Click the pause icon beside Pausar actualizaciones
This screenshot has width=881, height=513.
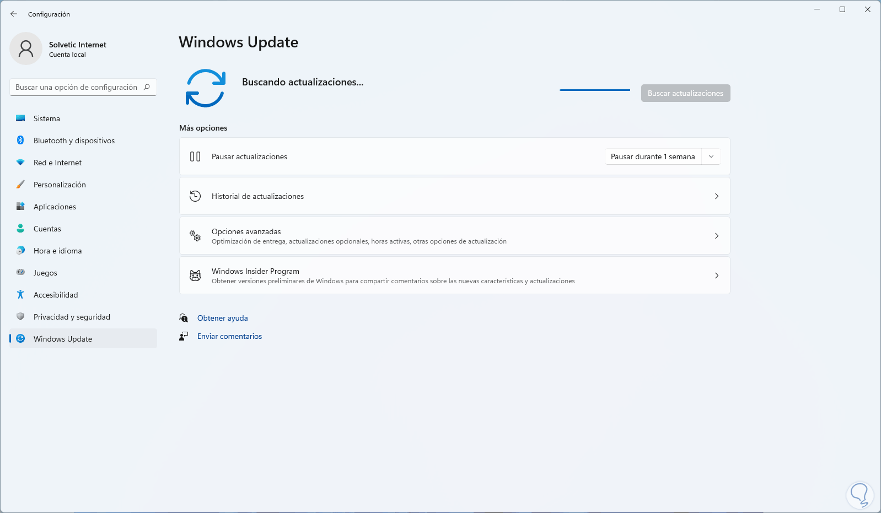coord(195,156)
